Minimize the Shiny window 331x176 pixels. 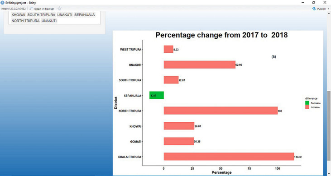(303, 3)
